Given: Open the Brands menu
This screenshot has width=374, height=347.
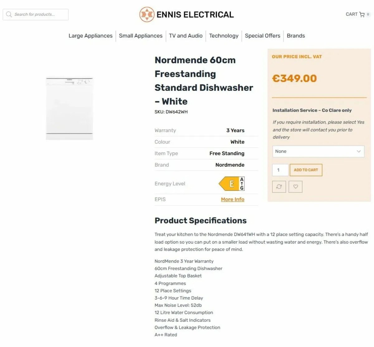Looking at the screenshot, I should [x=295, y=36].
